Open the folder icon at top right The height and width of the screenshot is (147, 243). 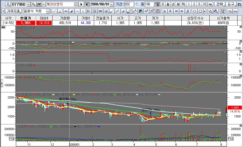pos(239,4)
